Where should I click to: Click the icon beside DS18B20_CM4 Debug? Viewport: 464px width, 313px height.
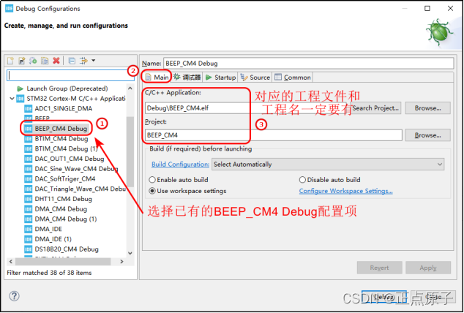pyautogui.click(x=29, y=249)
